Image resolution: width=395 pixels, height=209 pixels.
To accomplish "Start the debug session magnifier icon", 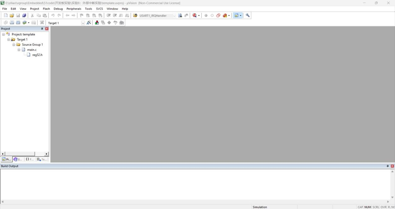I will click(x=195, y=16).
